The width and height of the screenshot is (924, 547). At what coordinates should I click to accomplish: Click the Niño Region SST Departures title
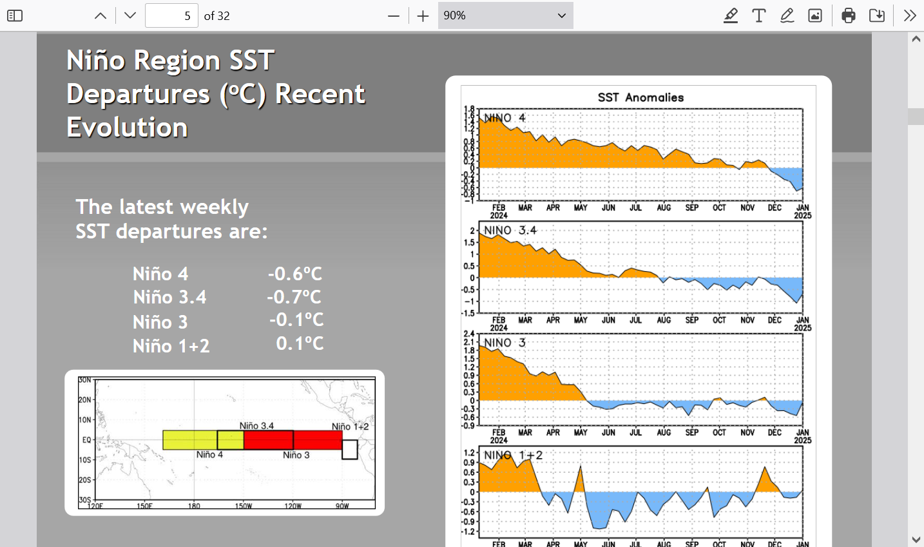coord(216,93)
